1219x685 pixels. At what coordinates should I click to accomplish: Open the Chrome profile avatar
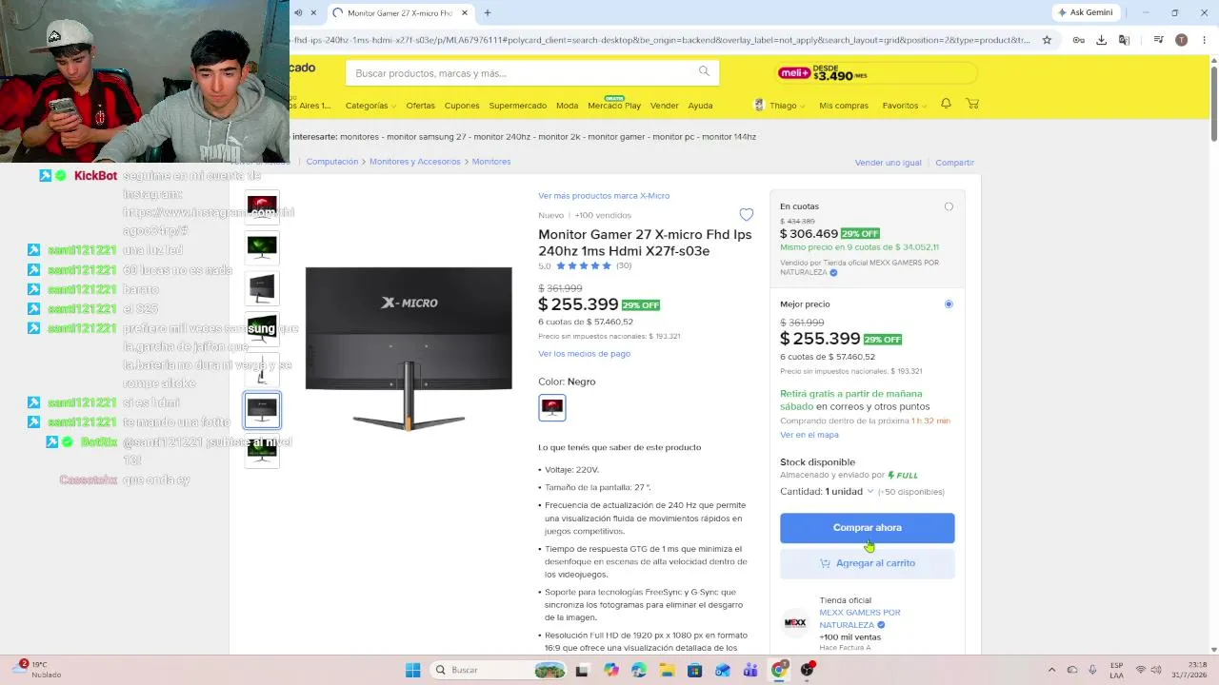click(1182, 40)
